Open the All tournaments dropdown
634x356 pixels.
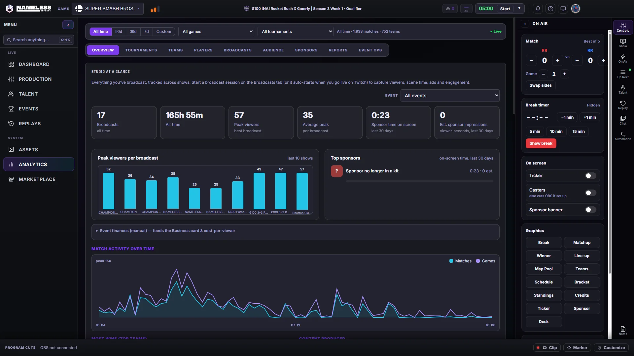(296, 32)
